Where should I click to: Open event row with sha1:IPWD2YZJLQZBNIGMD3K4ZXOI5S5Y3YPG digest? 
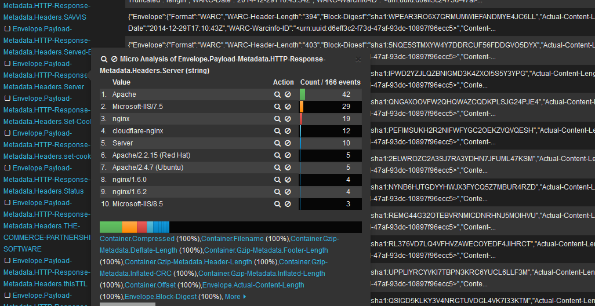coord(482,79)
